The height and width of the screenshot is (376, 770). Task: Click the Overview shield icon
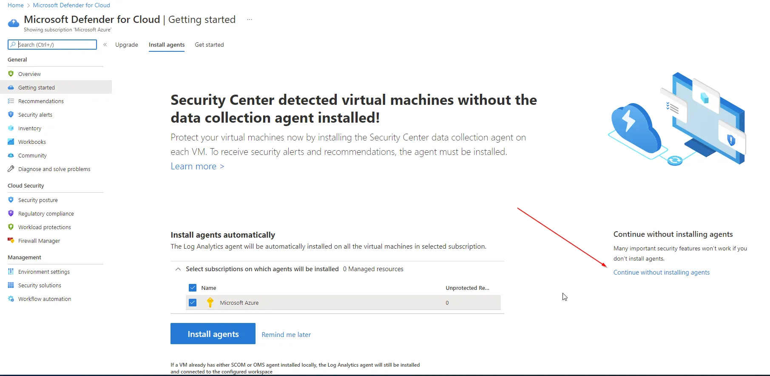click(11, 74)
